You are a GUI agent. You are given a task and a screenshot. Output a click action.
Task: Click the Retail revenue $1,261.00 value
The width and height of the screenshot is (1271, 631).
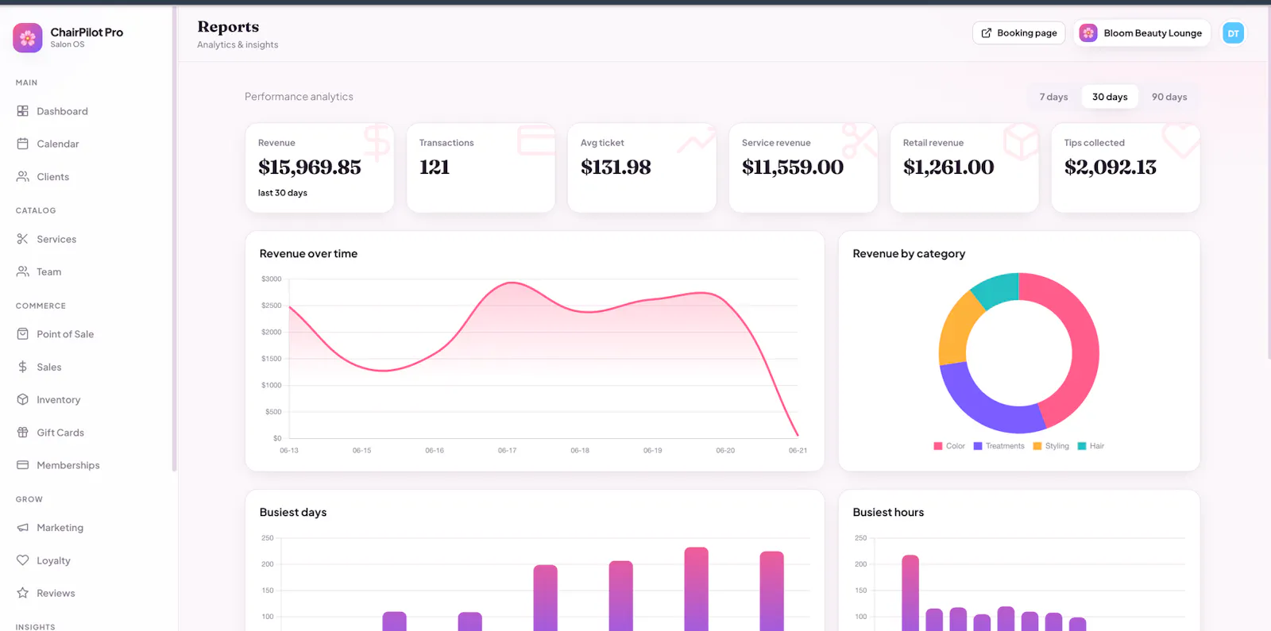point(948,167)
